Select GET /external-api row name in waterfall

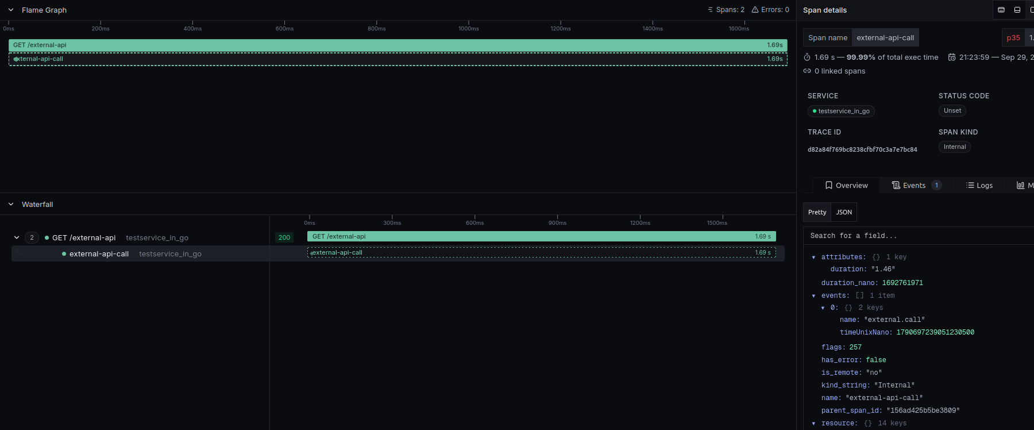[x=84, y=237]
